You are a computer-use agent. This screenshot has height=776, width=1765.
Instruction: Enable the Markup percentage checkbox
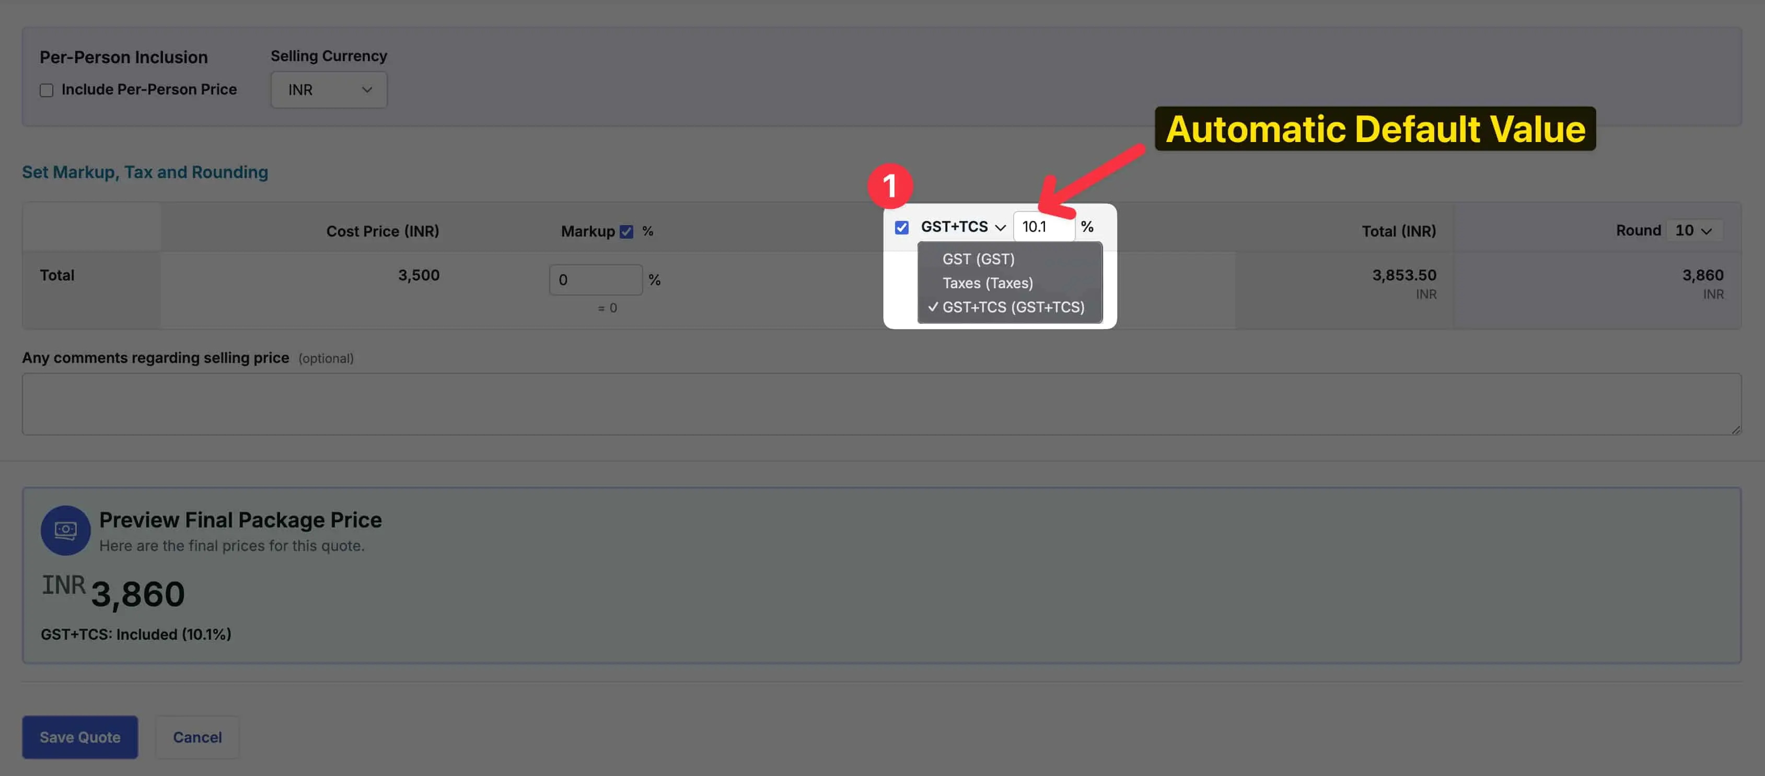pos(627,230)
